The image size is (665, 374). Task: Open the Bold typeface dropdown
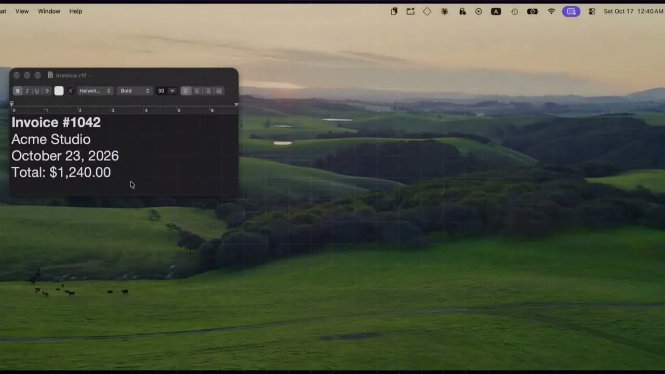(x=134, y=91)
